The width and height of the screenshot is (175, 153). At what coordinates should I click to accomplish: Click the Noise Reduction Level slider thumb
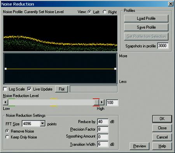coord(96,102)
